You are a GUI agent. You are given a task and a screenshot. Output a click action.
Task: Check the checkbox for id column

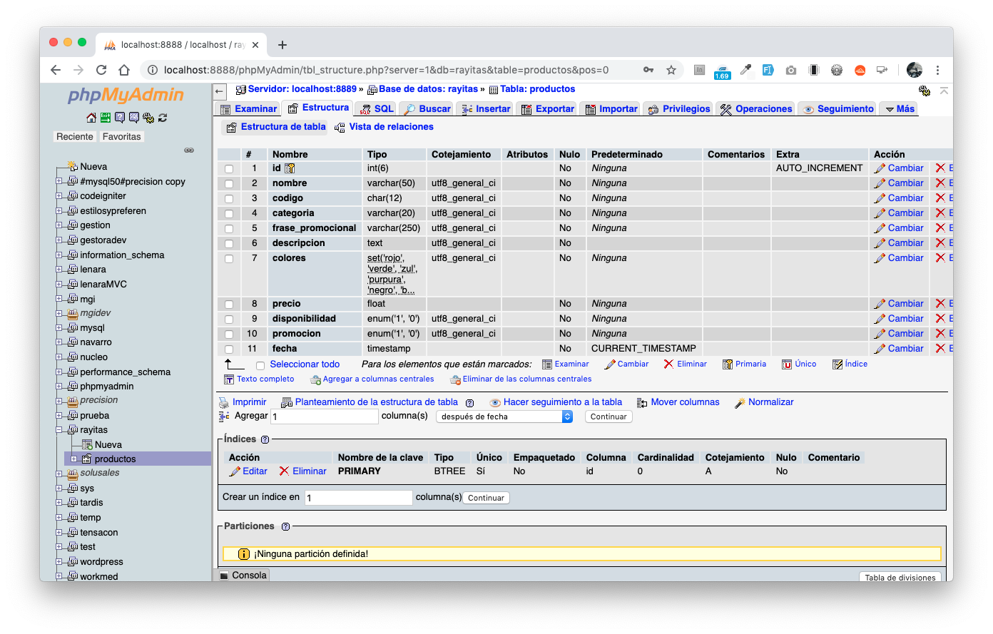pyautogui.click(x=229, y=169)
